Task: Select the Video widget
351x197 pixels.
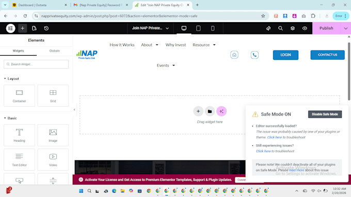Action: (53, 160)
